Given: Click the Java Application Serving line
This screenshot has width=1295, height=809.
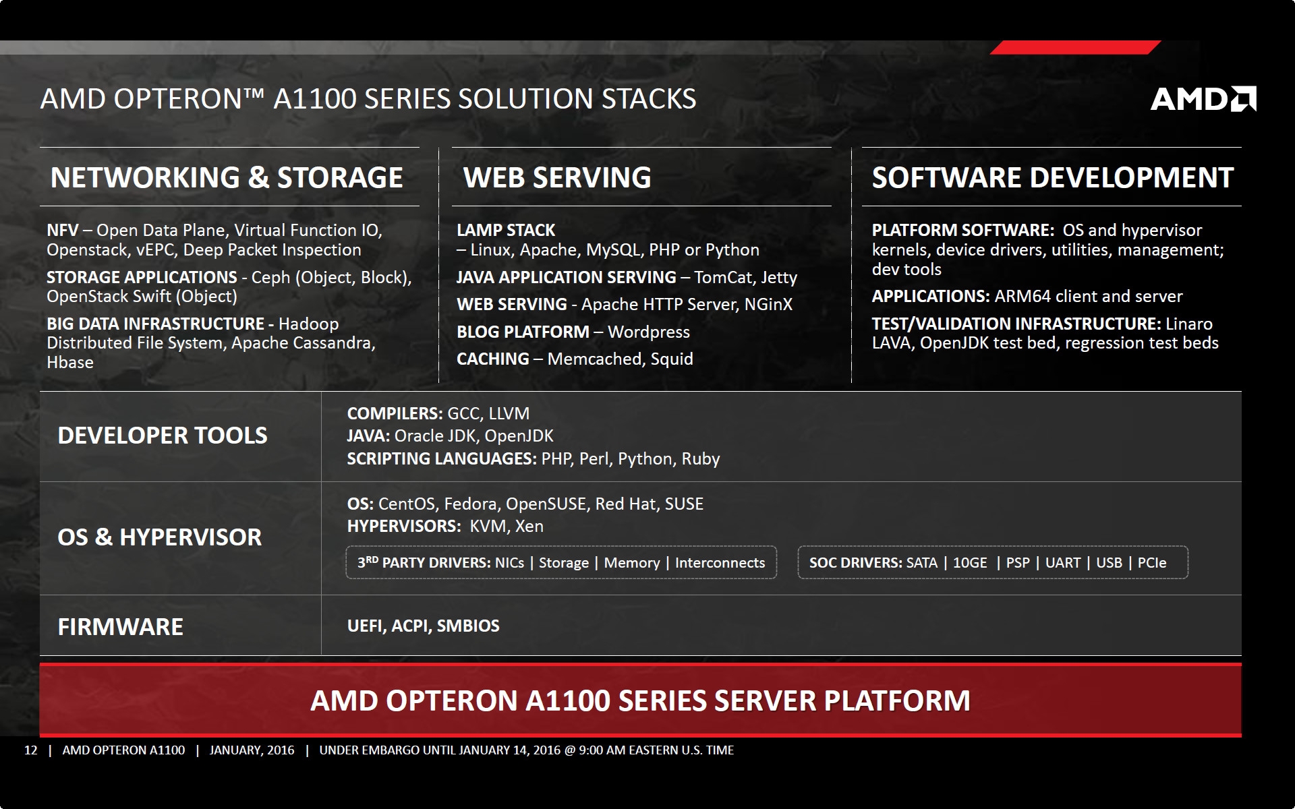Looking at the screenshot, I should [627, 277].
